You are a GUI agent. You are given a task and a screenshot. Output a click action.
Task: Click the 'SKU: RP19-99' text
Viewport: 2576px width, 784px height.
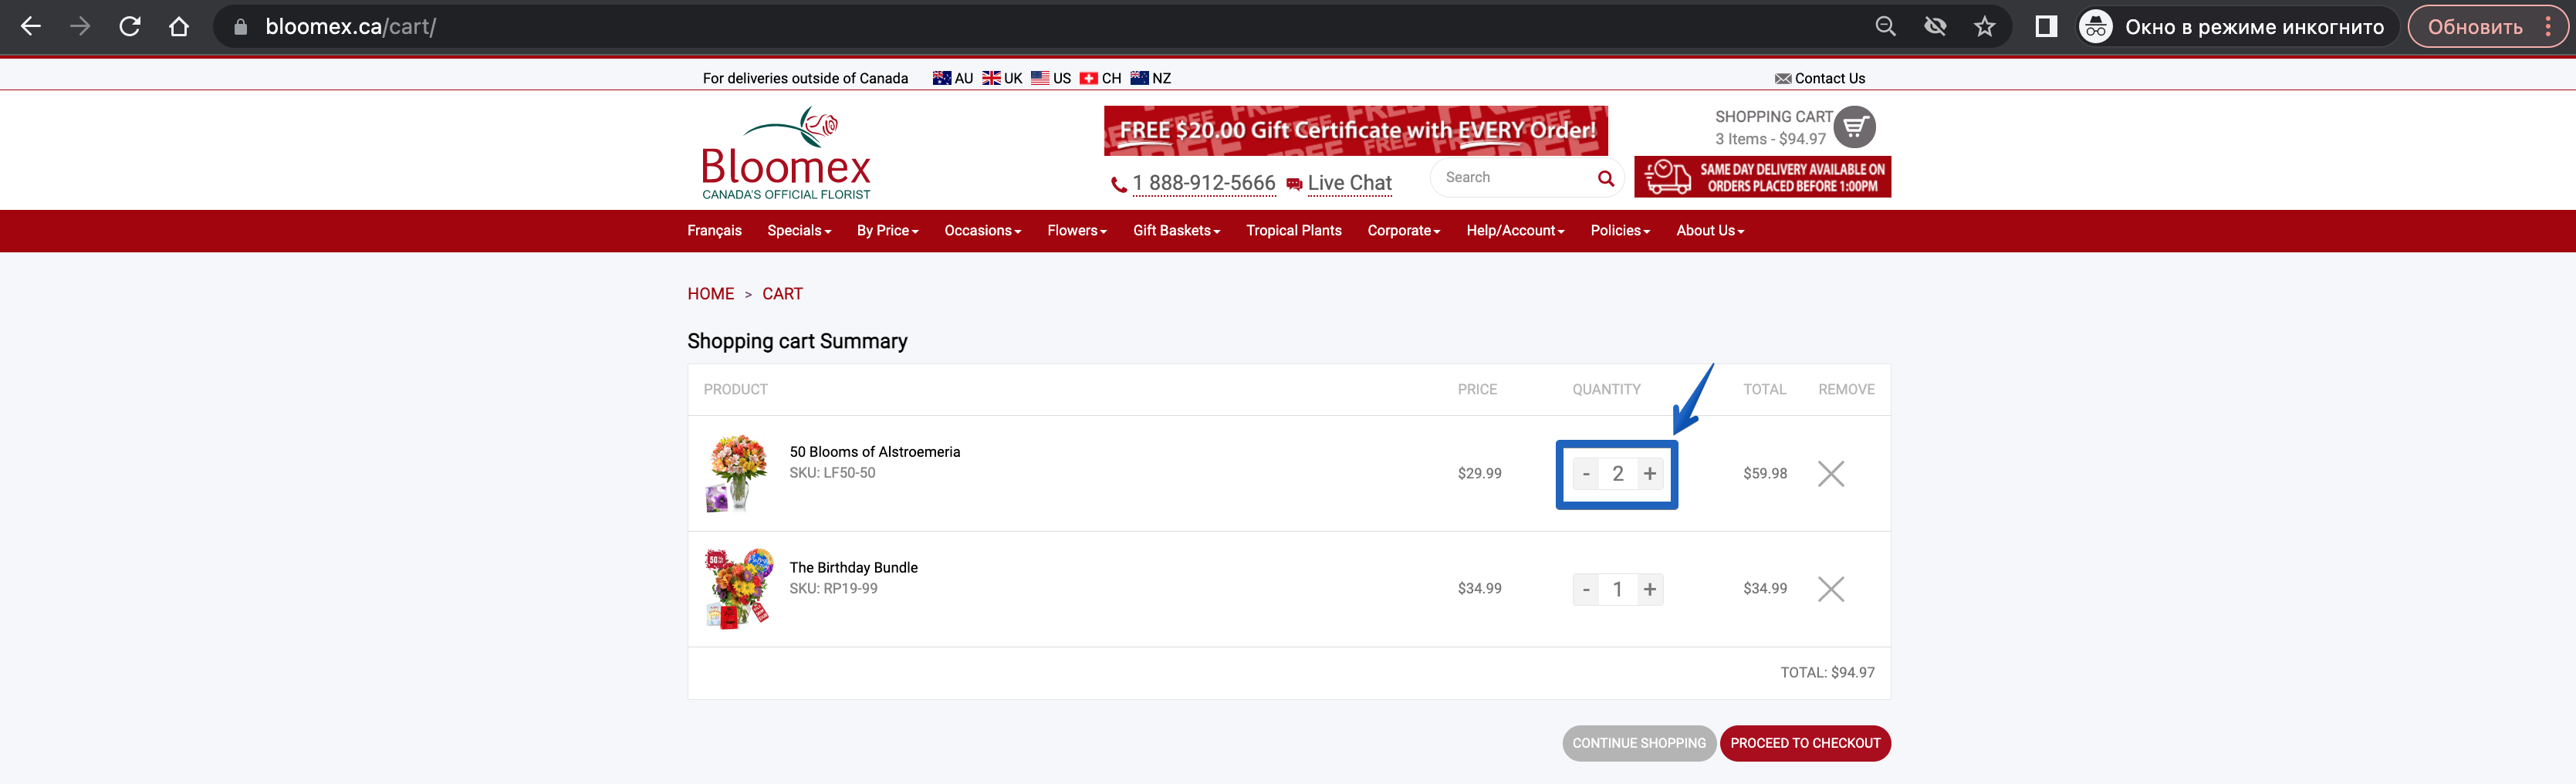[x=833, y=589]
